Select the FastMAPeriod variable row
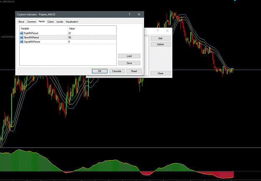 coord(68,33)
